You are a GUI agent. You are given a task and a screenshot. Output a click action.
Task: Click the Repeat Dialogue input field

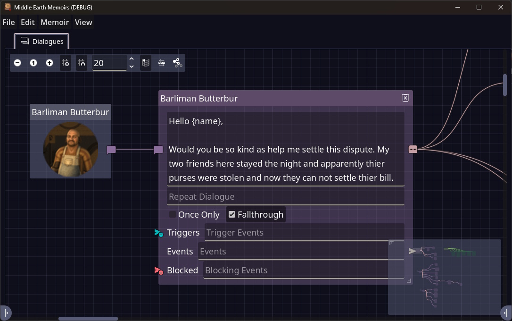coord(285,197)
